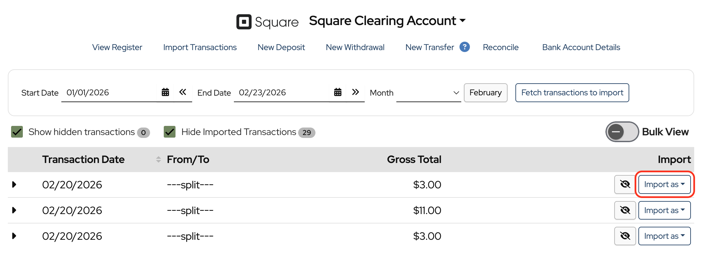Click the End Date input field

pyautogui.click(x=281, y=93)
